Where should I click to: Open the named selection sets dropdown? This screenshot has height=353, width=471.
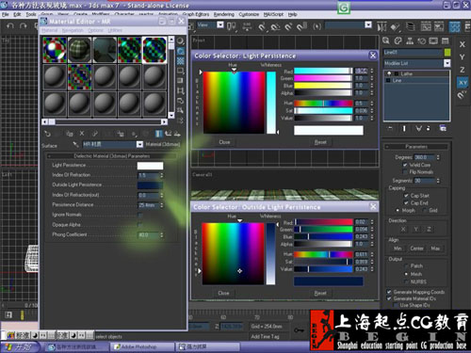(x=368, y=24)
